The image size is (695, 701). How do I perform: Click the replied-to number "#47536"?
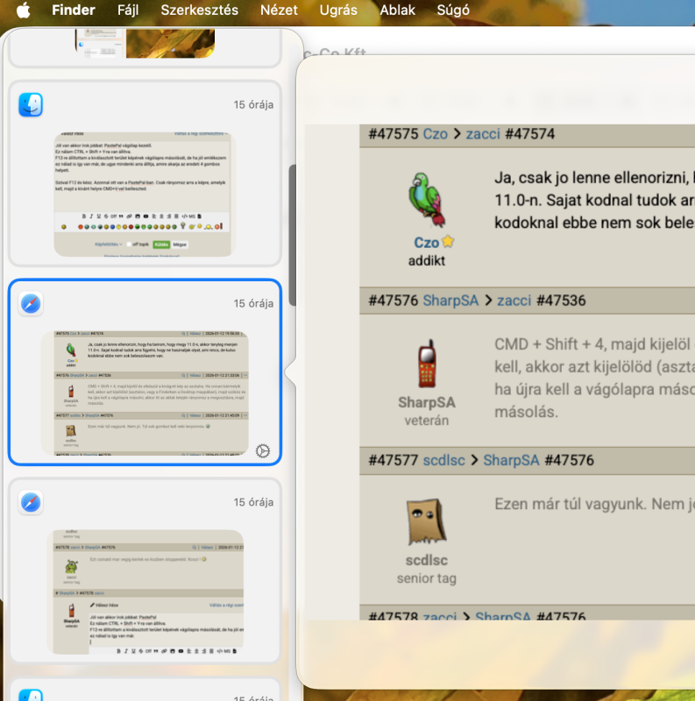pos(561,301)
